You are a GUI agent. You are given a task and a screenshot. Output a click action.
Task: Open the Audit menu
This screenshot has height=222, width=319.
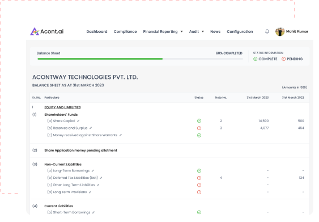coord(194,32)
